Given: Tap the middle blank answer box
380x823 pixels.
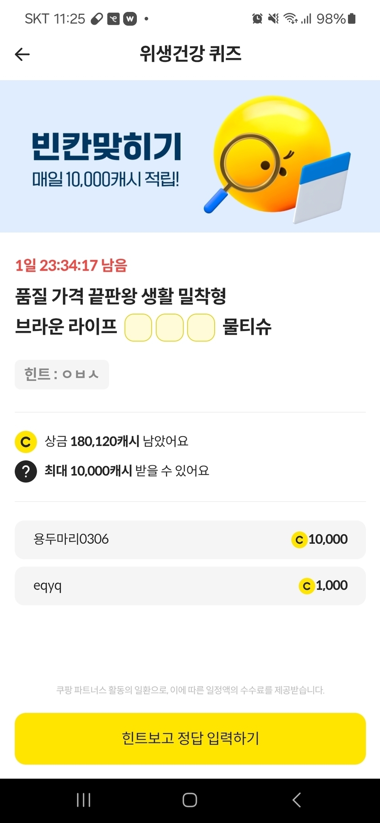Looking at the screenshot, I should [170, 327].
